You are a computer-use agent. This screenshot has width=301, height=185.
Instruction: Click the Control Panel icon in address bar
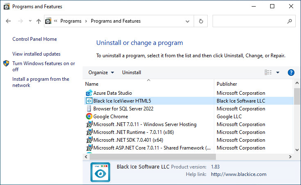(48, 21)
